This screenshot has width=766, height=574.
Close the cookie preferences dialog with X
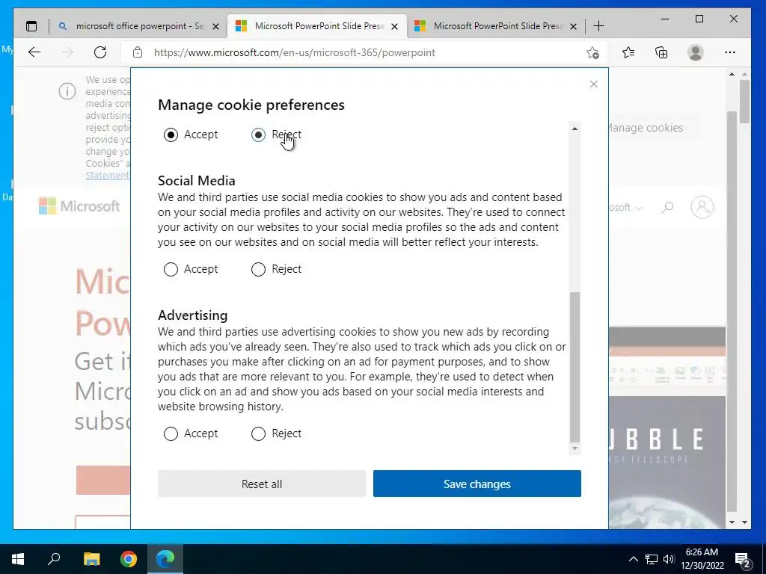click(593, 84)
